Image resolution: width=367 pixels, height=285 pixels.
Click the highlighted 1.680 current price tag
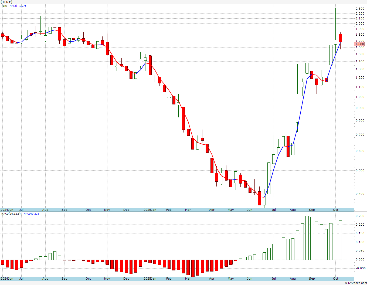click(x=359, y=44)
